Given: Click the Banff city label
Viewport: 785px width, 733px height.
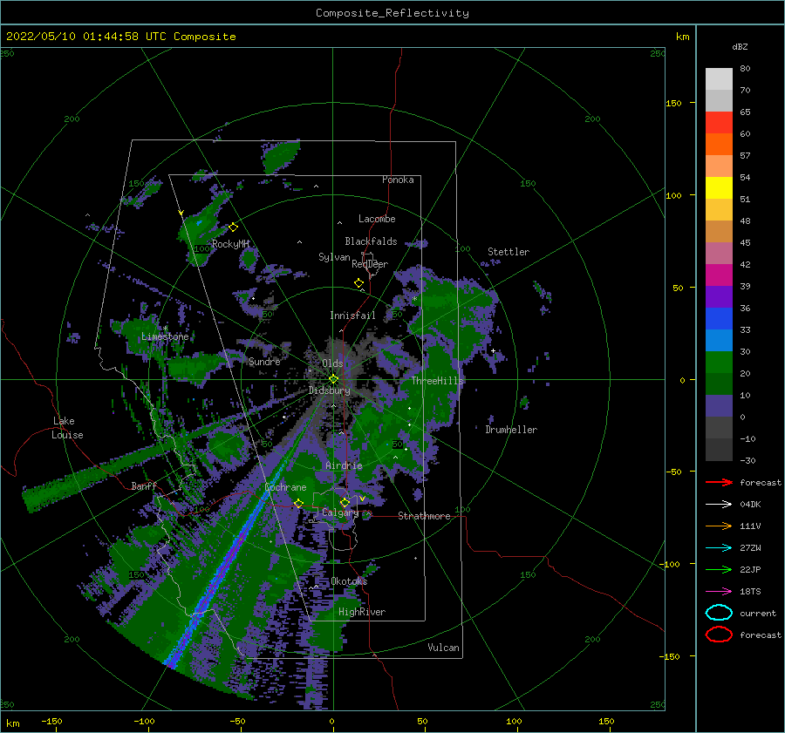Looking at the screenshot, I should pos(144,485).
